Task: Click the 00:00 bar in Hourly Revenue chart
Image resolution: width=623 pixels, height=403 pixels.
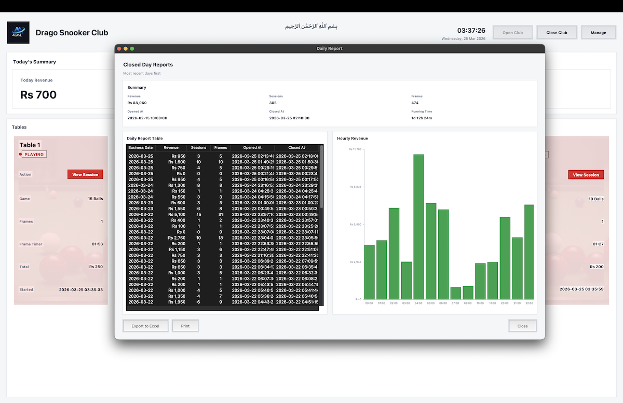Action: click(x=369, y=272)
